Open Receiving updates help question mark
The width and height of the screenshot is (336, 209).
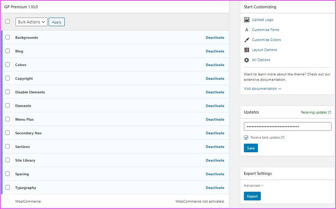[330, 112]
